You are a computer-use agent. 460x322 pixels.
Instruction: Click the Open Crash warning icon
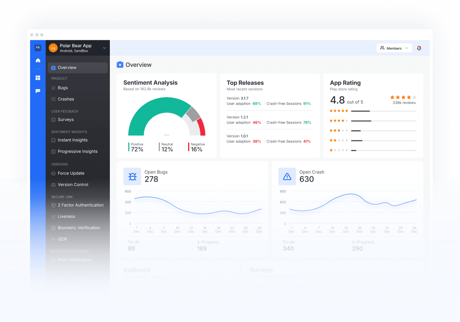coord(287,176)
